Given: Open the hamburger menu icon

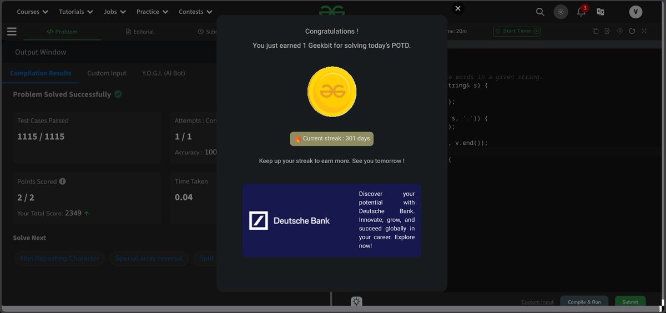Looking at the screenshot, I should (12, 31).
